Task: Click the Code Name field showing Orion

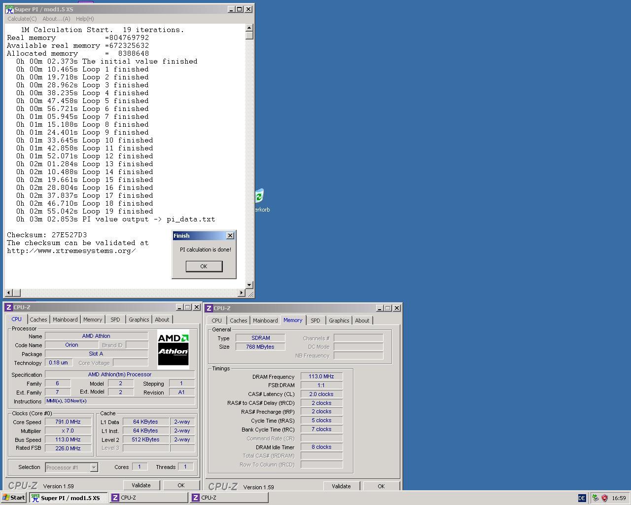Action: 72,345
